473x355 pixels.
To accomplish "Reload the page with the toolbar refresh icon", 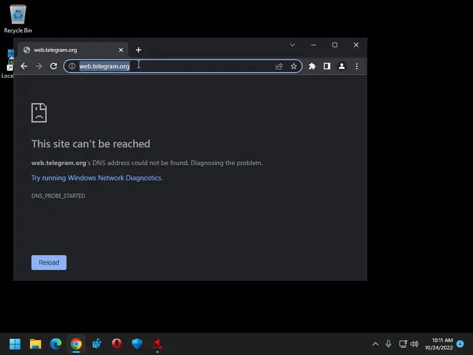I will click(54, 66).
